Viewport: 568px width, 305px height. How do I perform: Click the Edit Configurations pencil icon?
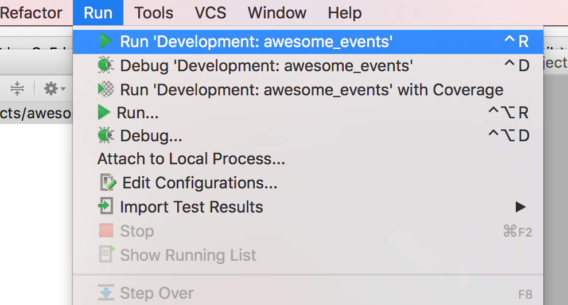[108, 183]
